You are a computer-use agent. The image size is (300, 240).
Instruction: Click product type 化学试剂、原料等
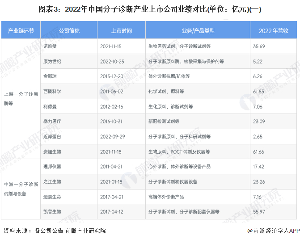[166, 92]
